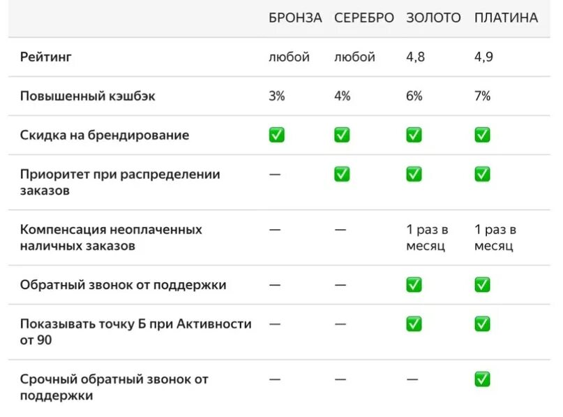Click the Бронза dash in Срочный обратный звонок row
This screenshot has height=417, width=563.
(x=275, y=379)
